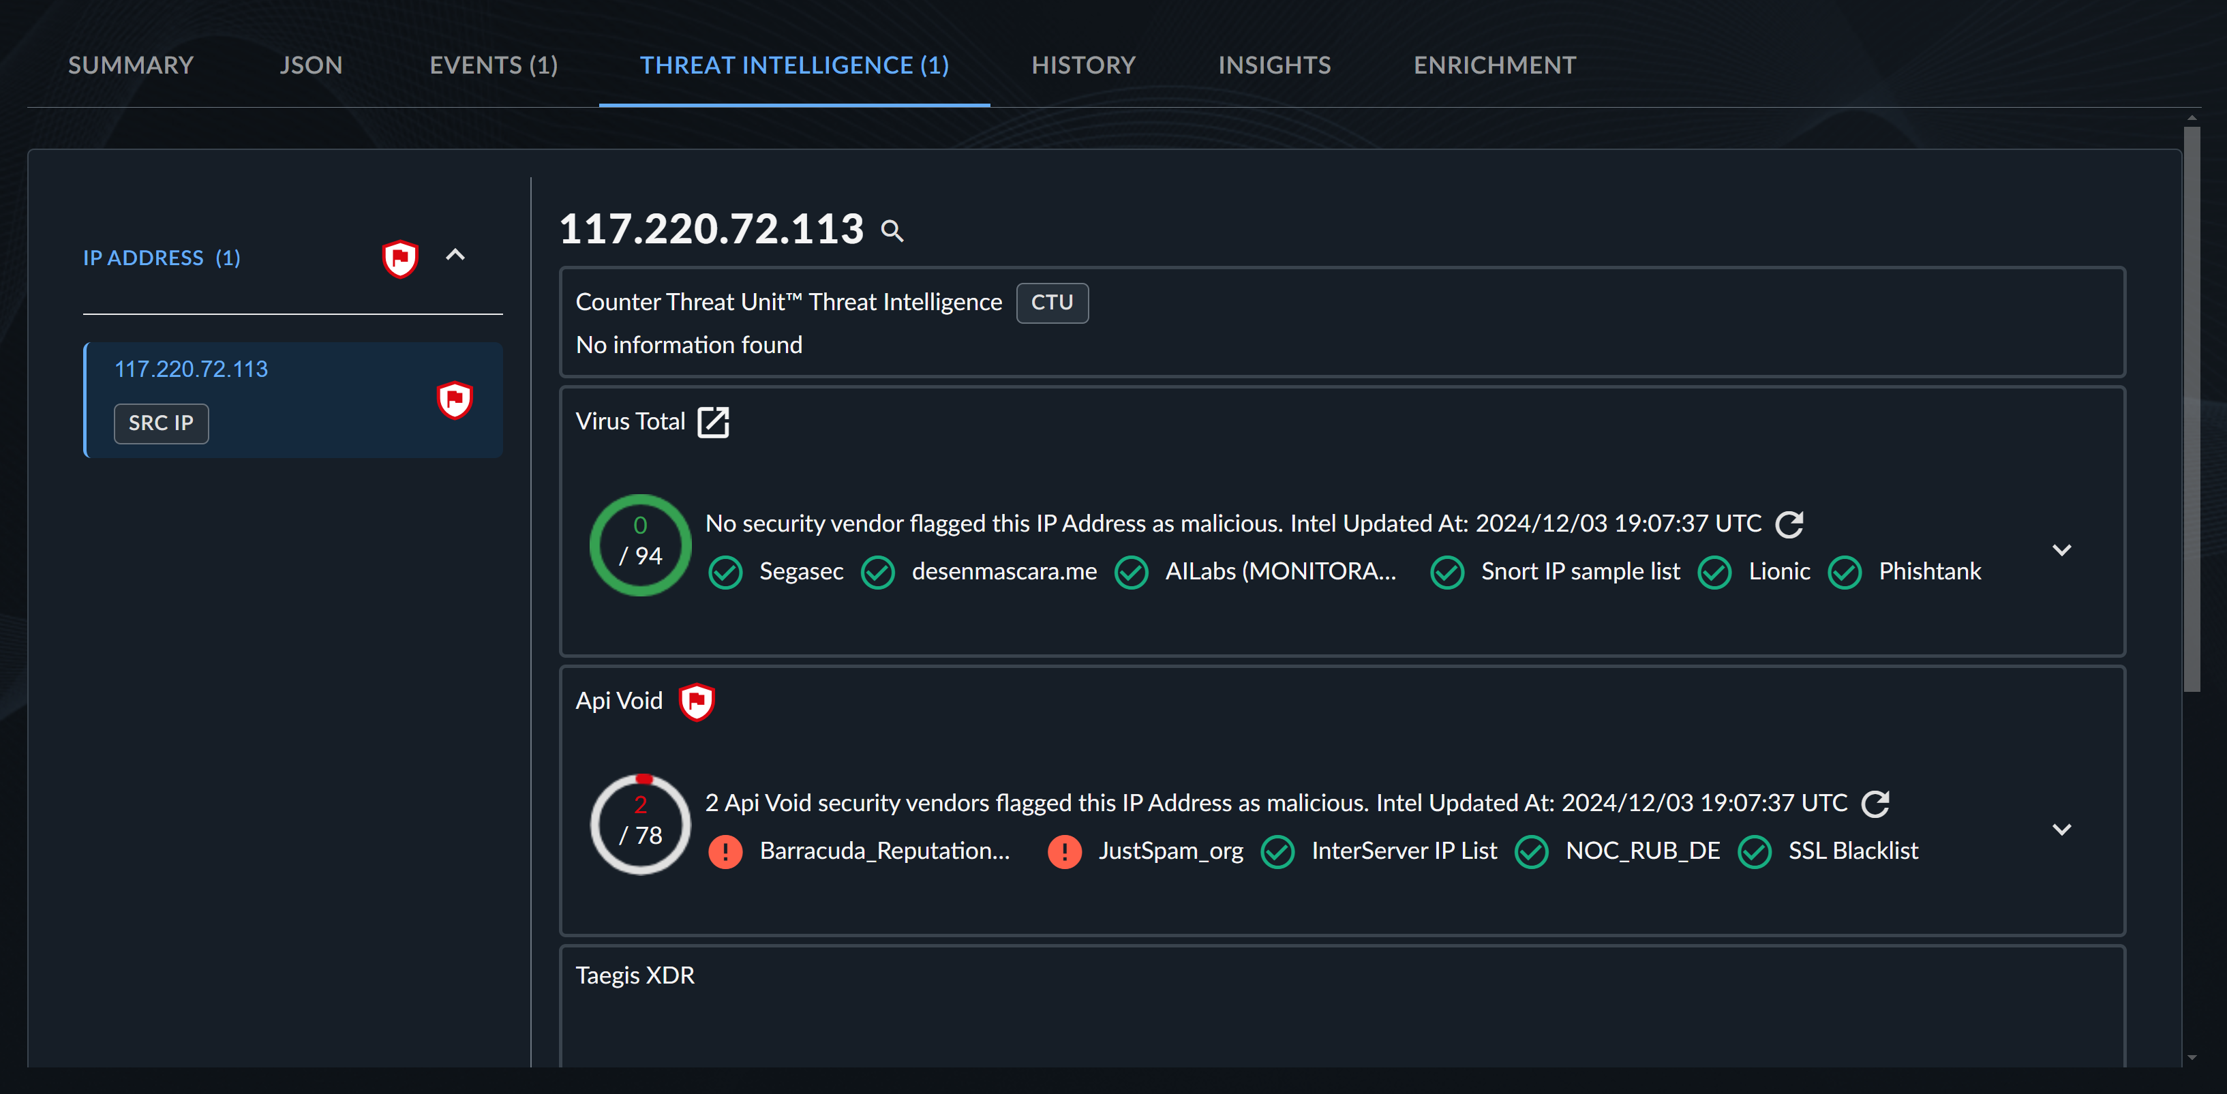Click the JustSpam_org vendor name
This screenshot has height=1094, width=2227.
[x=1170, y=851]
